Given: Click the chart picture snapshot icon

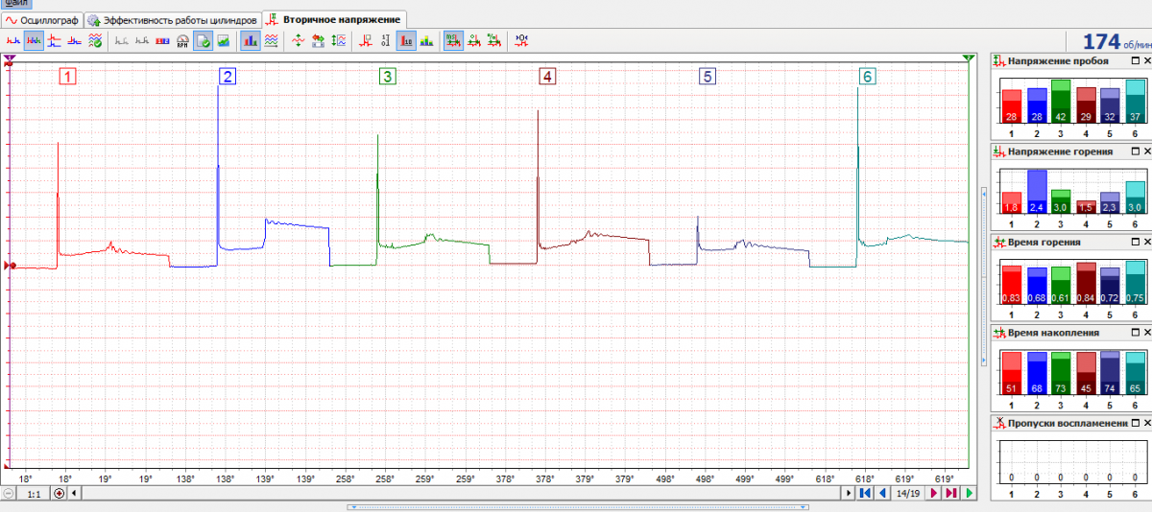Looking at the screenshot, I should pyautogui.click(x=223, y=40).
